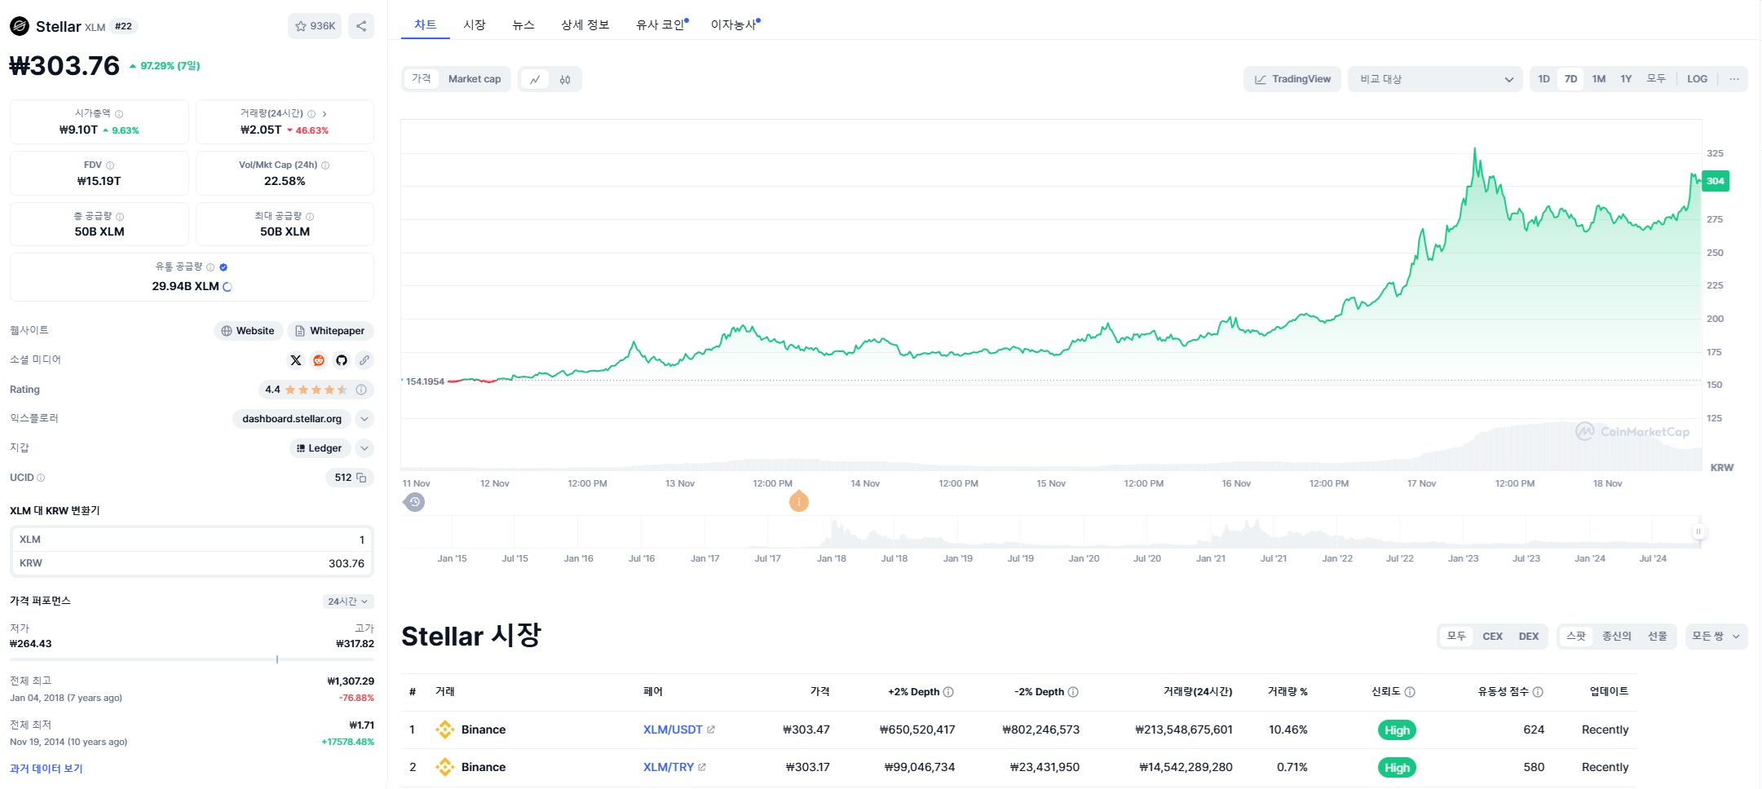The width and height of the screenshot is (1762, 789).
Task: Click the info icon next to +2% Depth
Action: [x=948, y=692]
